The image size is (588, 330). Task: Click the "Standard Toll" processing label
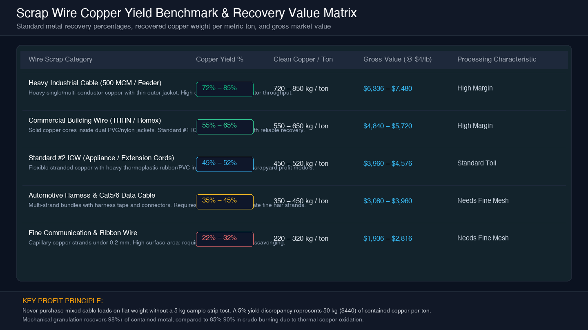tap(477, 163)
